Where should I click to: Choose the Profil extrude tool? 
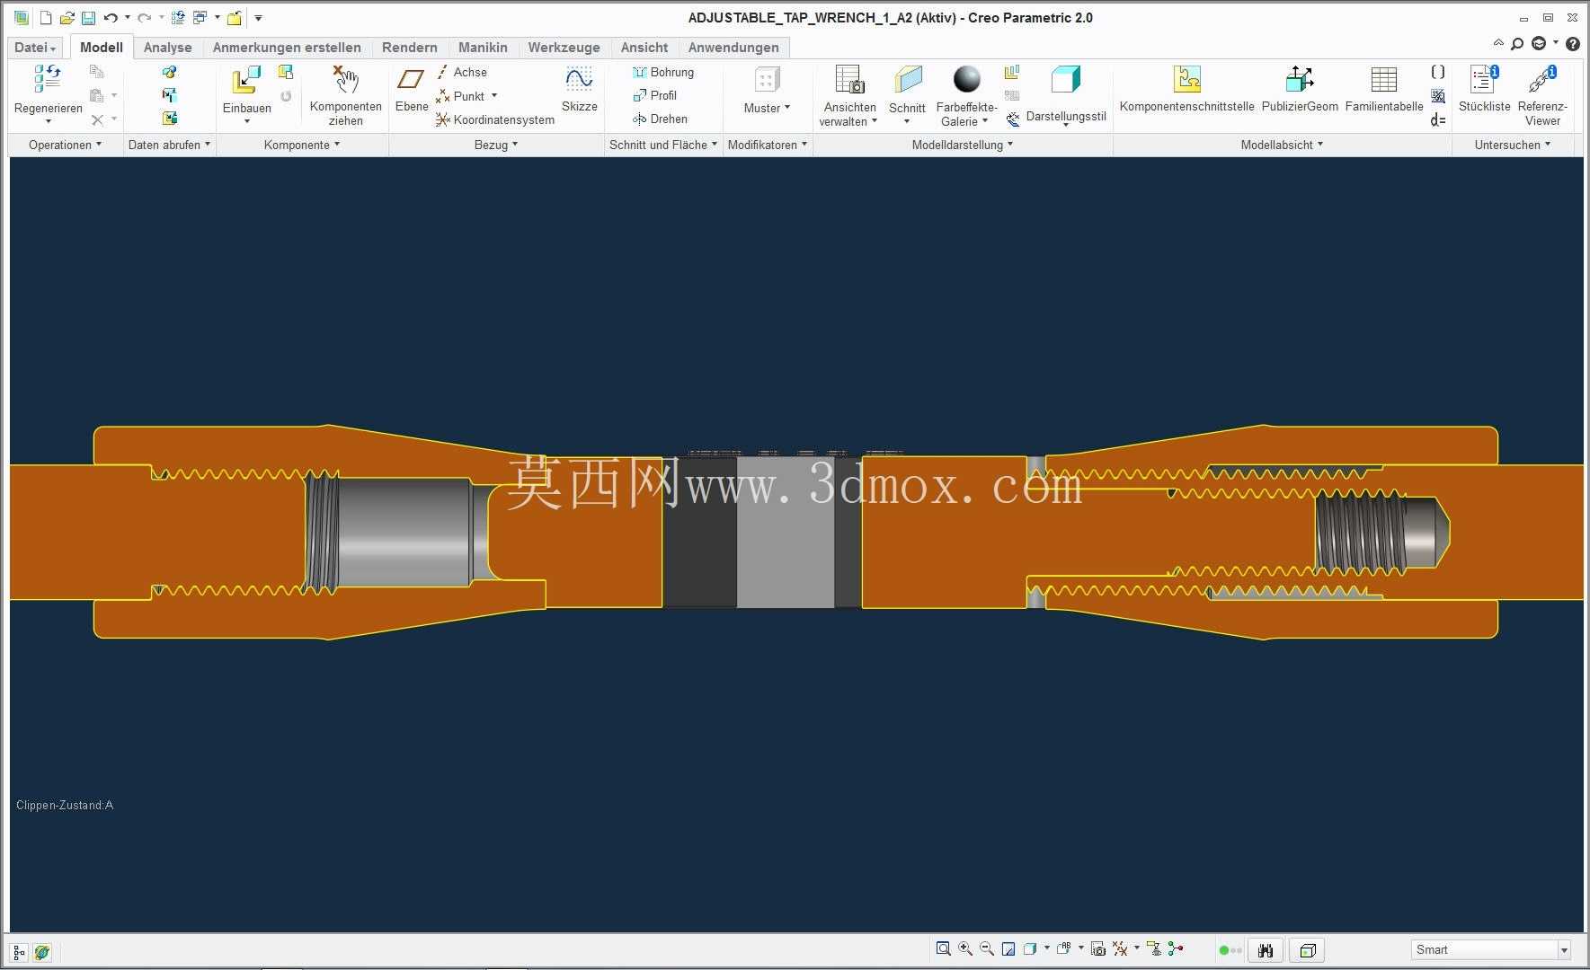(x=654, y=95)
